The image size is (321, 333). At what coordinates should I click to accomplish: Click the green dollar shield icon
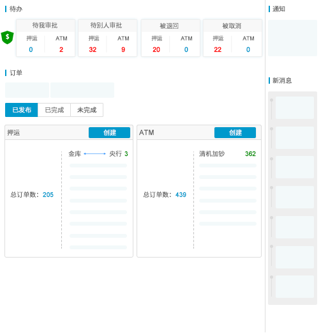tap(7, 37)
